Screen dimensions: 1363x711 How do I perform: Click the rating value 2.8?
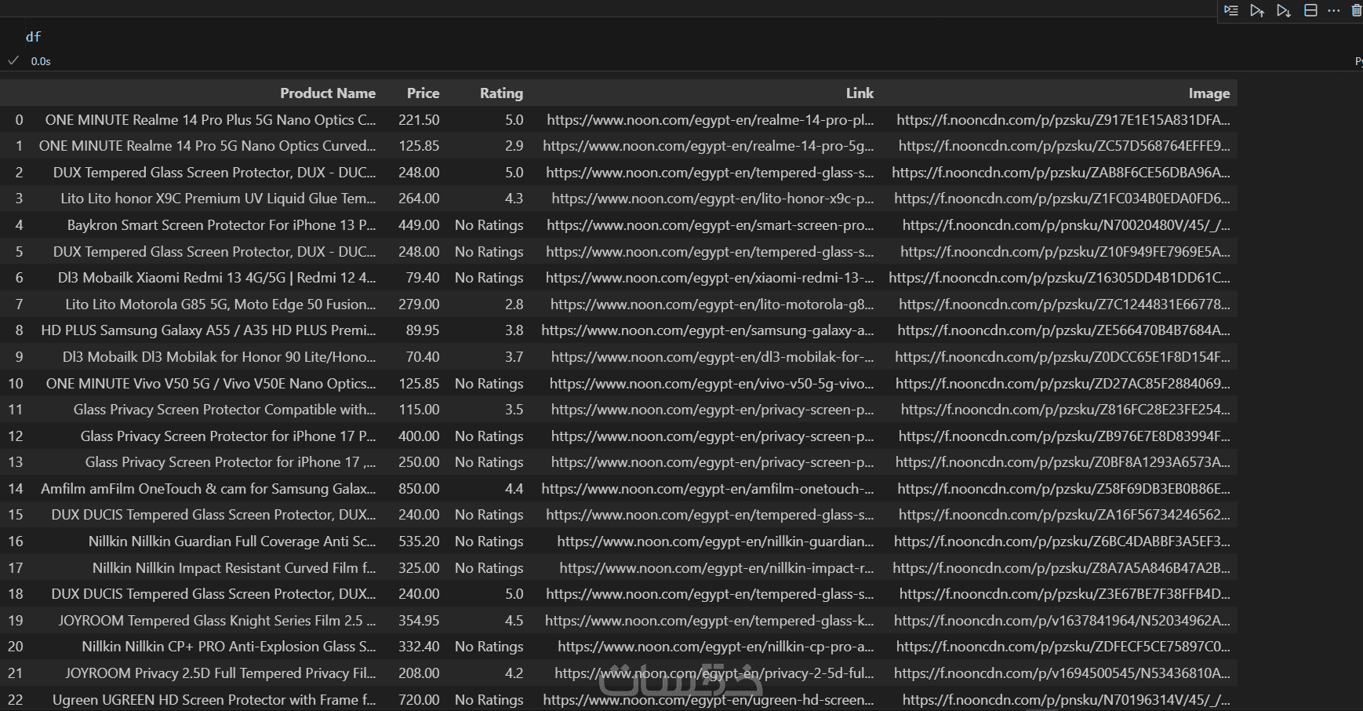[514, 304]
